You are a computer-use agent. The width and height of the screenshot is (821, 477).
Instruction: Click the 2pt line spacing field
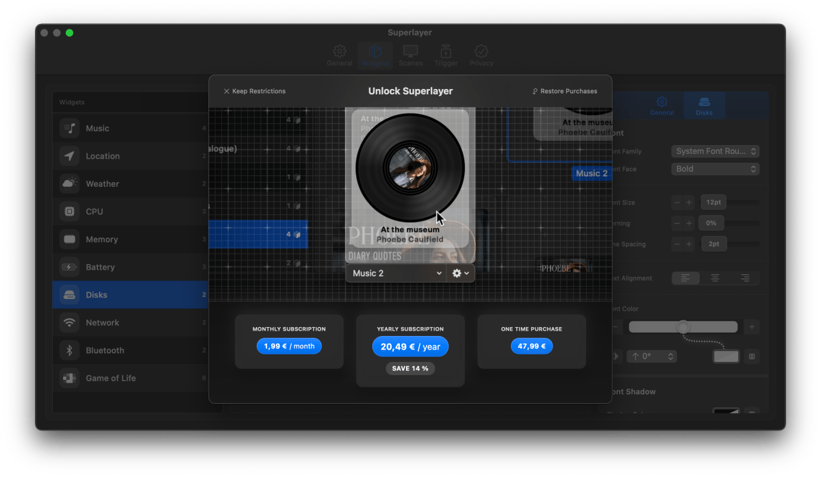[x=713, y=244]
